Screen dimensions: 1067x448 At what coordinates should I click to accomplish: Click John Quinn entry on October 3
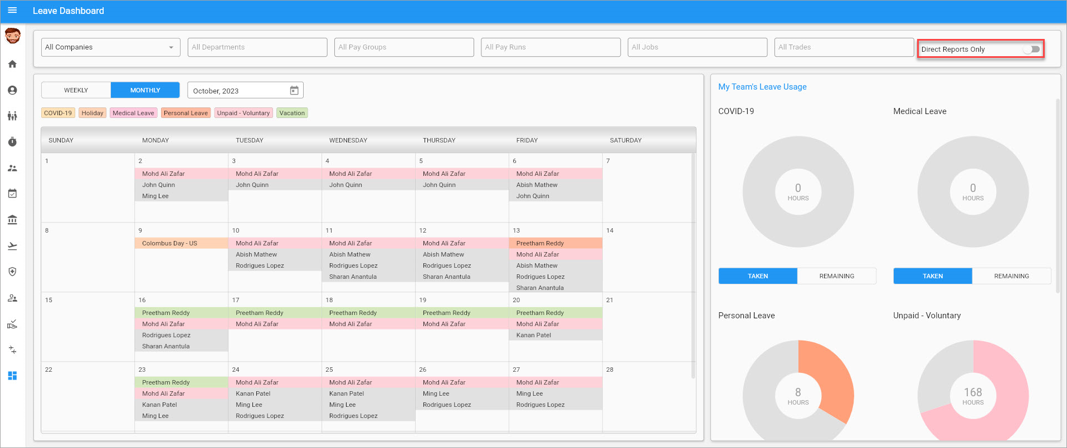coord(275,185)
